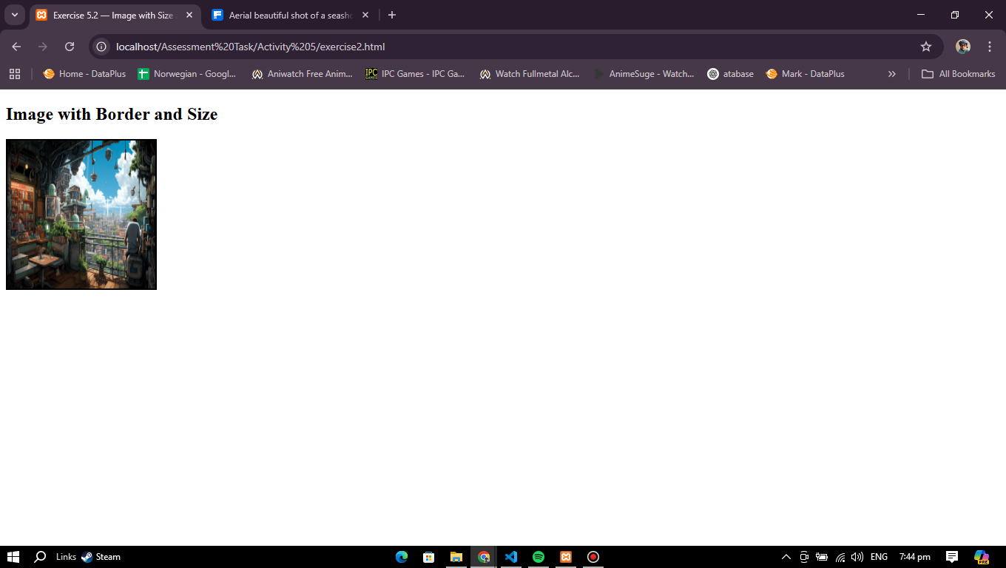1006x568 pixels.
Task: Open the Home - DataPlus bookmark
Action: (x=84, y=74)
